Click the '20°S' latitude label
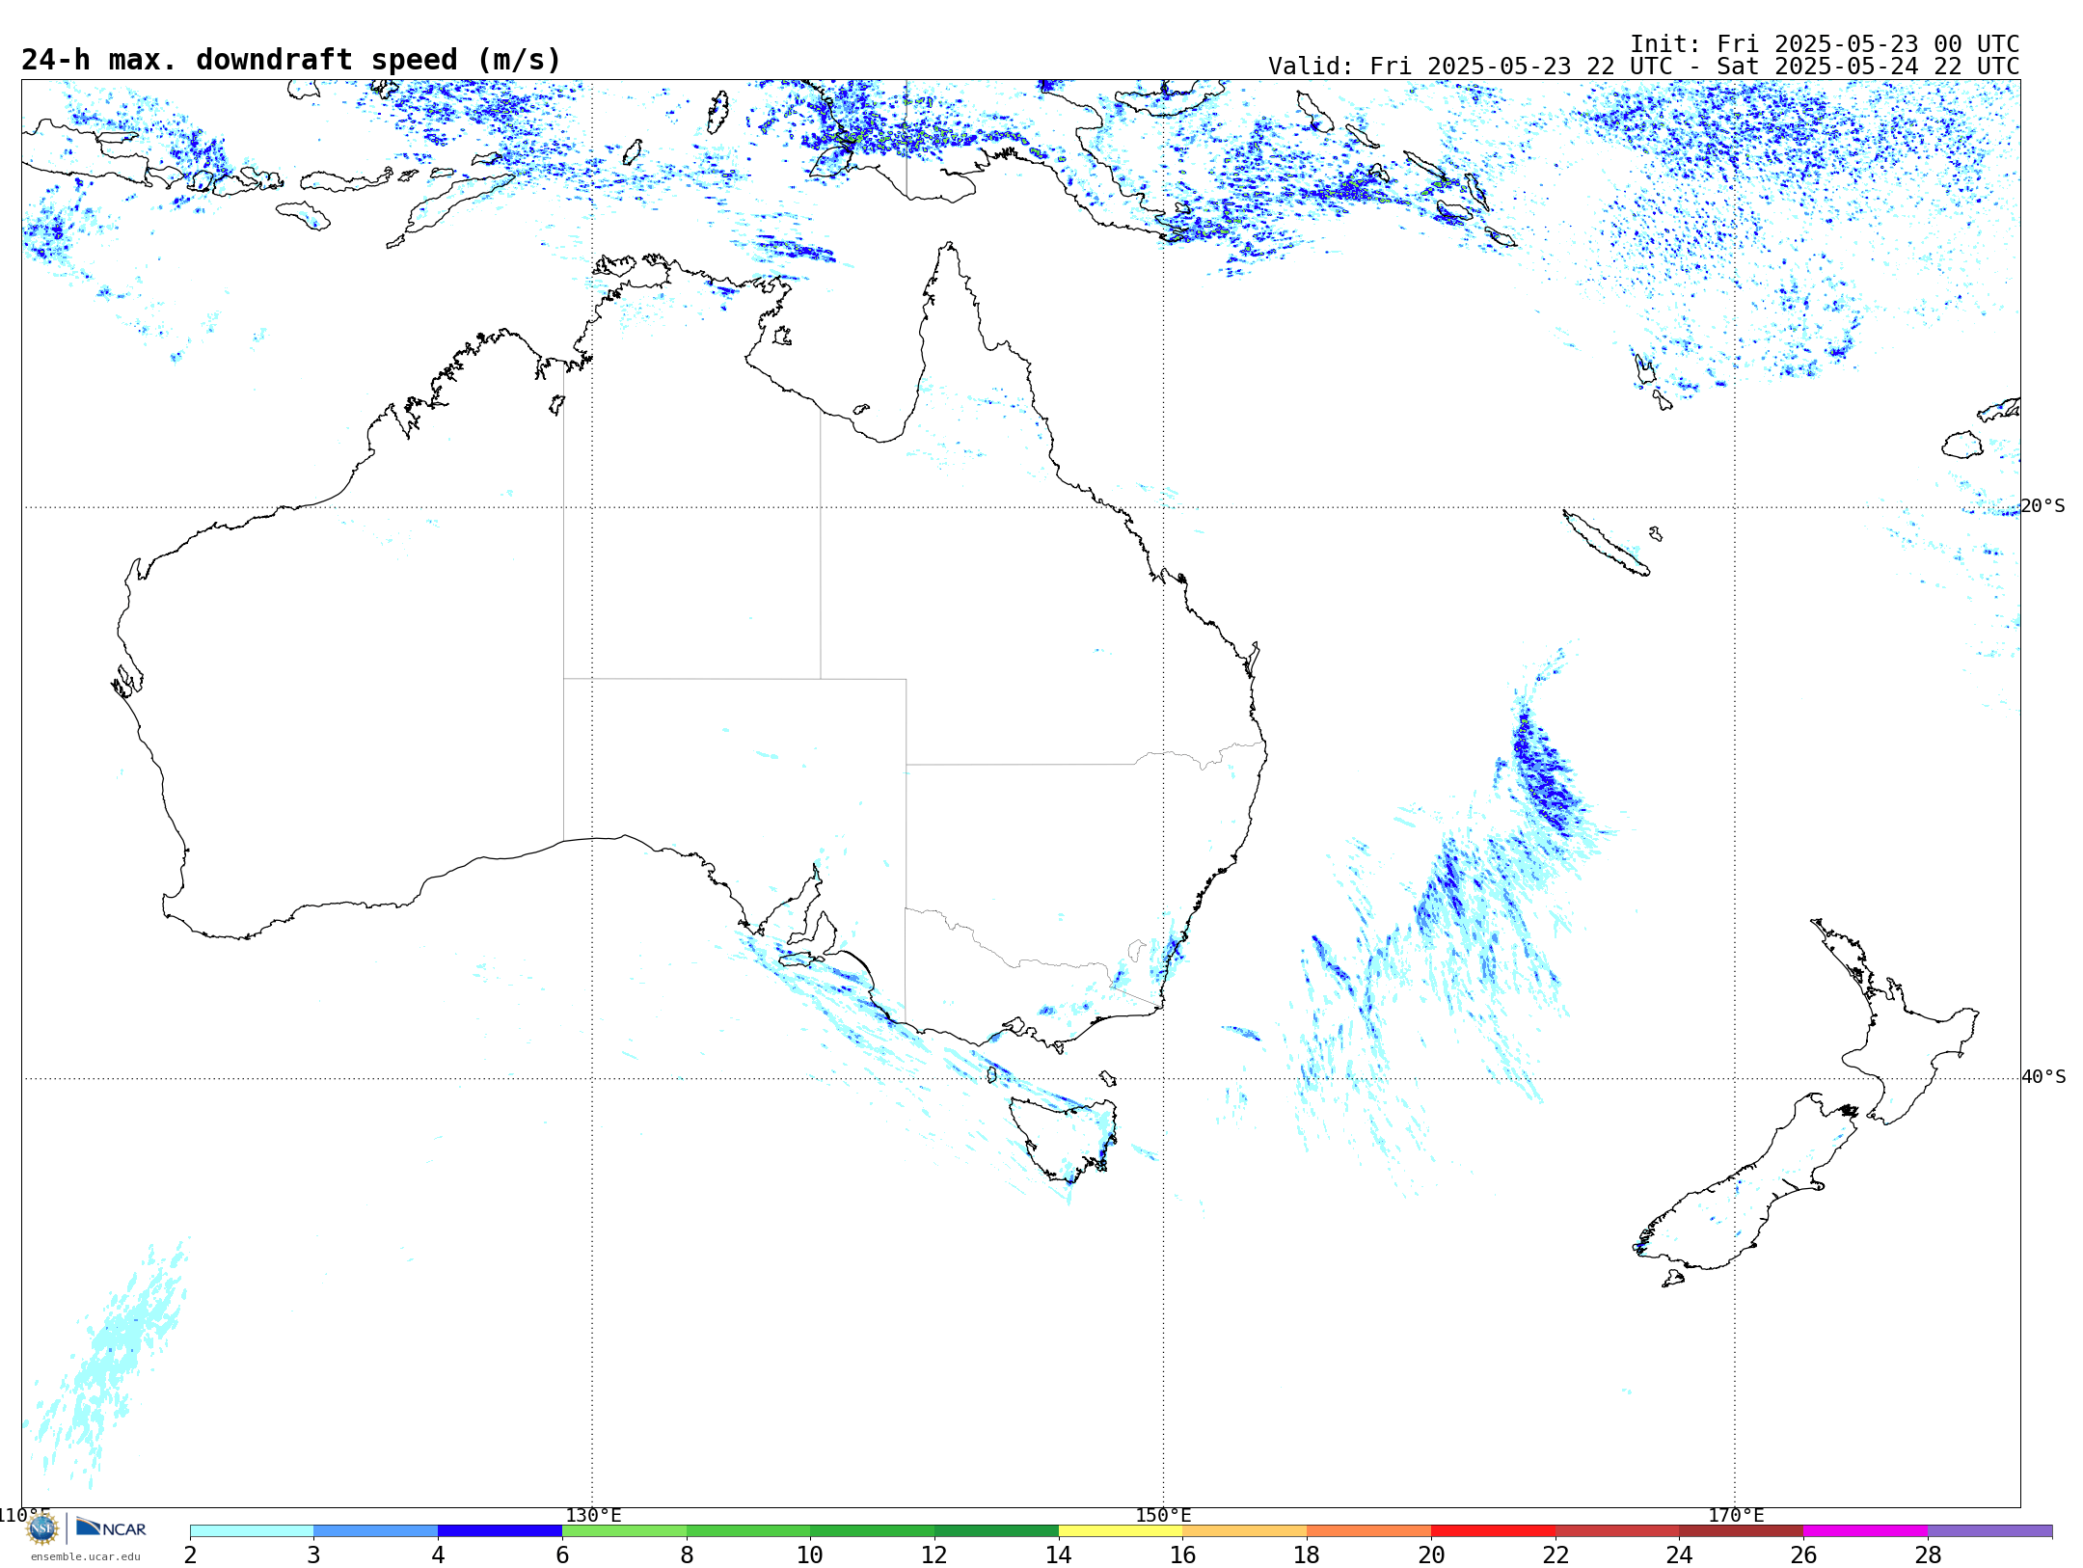 tap(2042, 506)
